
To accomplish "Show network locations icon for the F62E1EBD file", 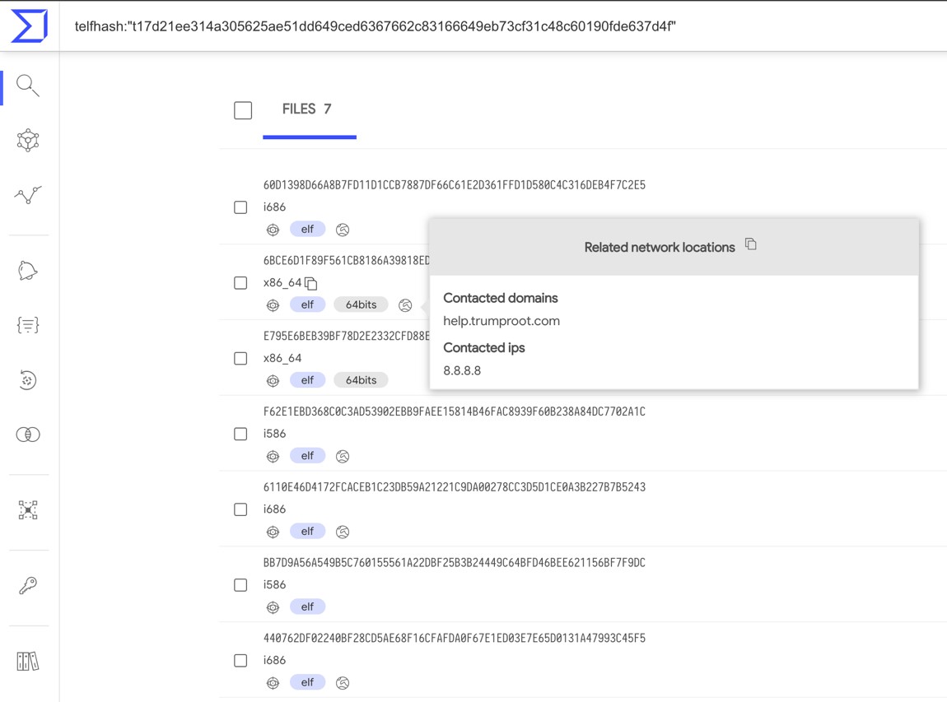I will click(x=343, y=456).
